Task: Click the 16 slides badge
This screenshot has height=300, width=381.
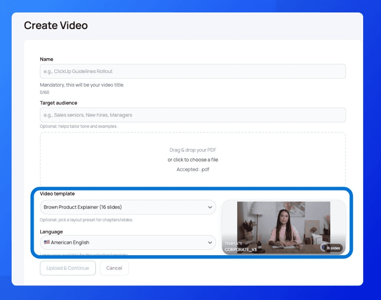Action: tap(331, 248)
